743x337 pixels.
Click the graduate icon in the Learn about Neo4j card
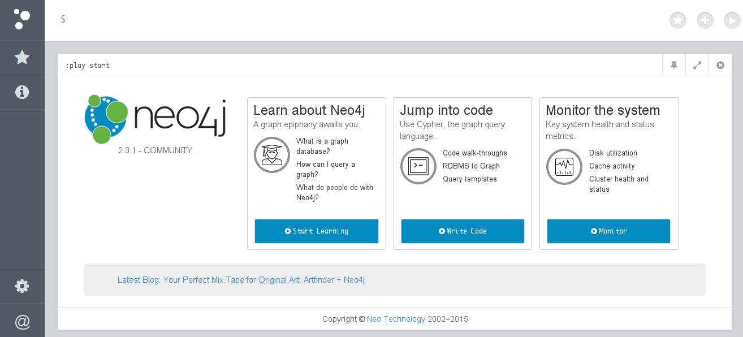272,155
